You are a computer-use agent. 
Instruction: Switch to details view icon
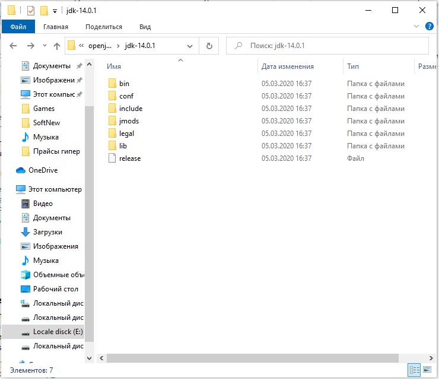(415, 370)
